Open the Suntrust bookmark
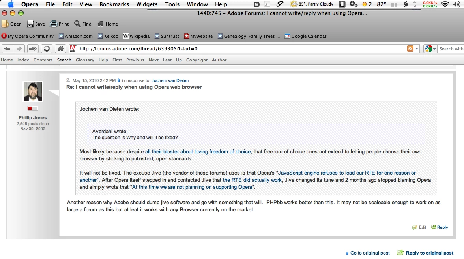Image resolution: width=464 pixels, height=259 pixels. [x=167, y=36]
